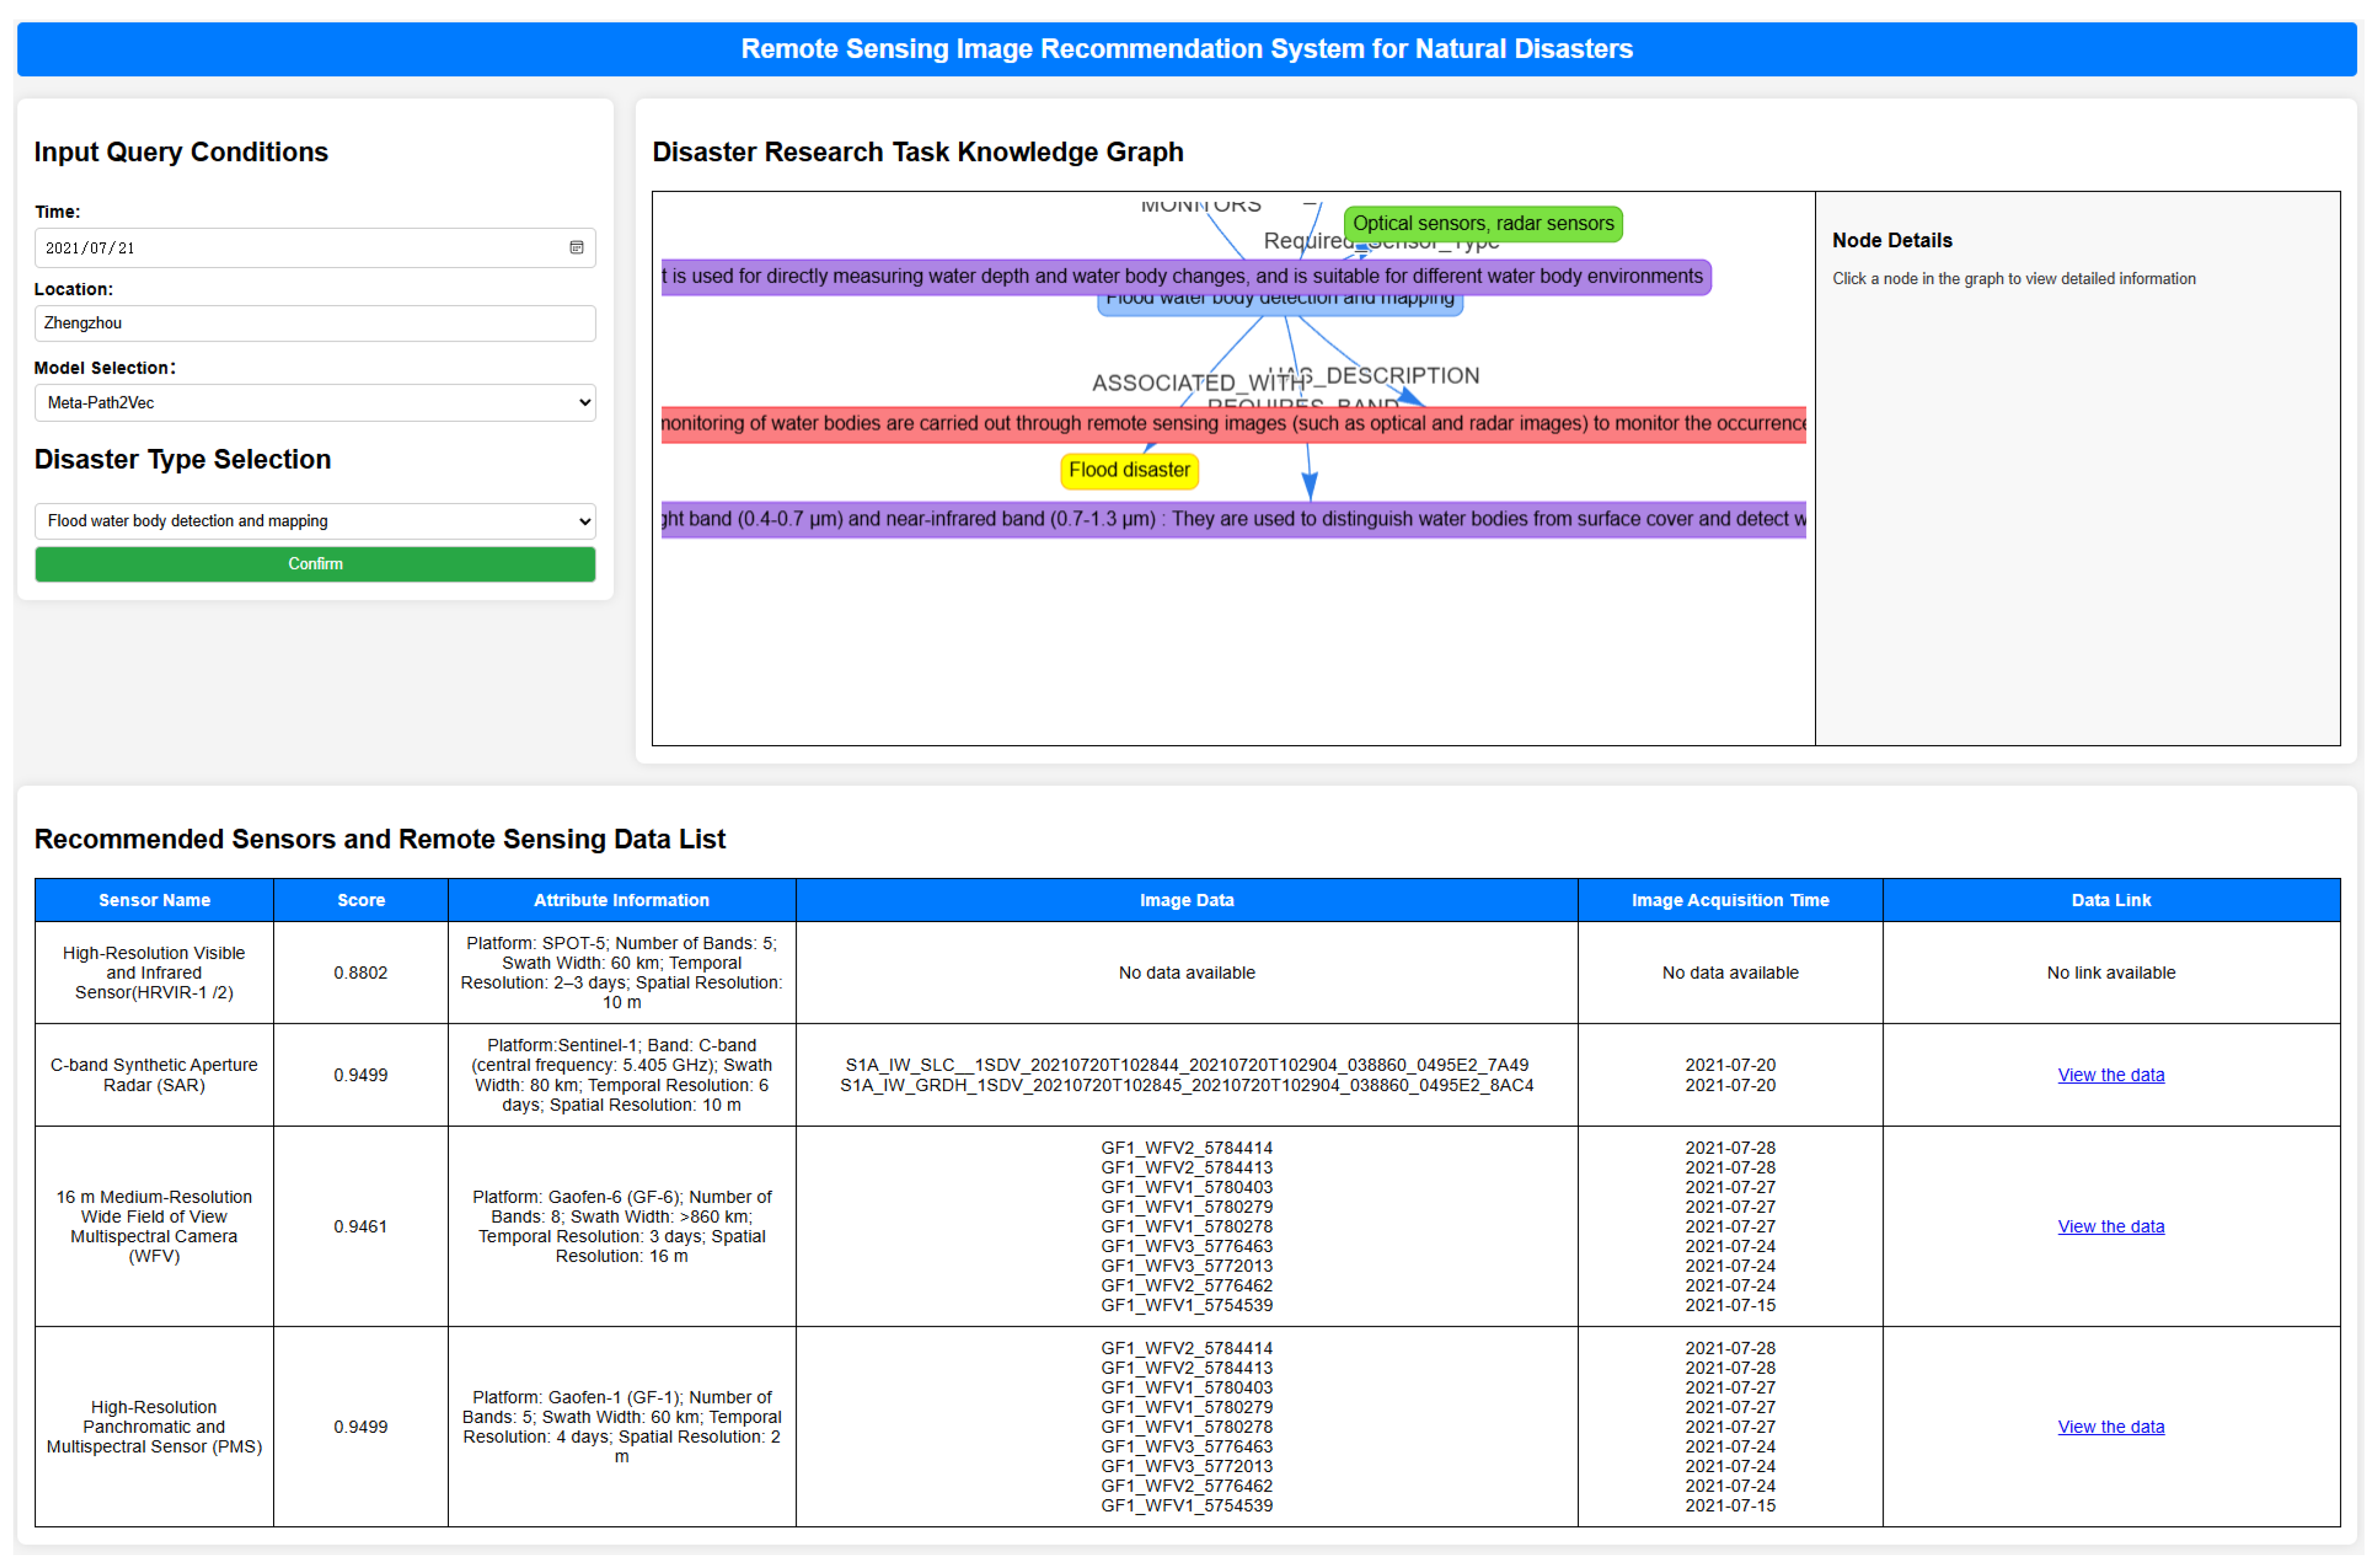The height and width of the screenshot is (1565, 2380).
Task: Click the Gaofen-1 platform attribute cell
Action: (x=622, y=1427)
